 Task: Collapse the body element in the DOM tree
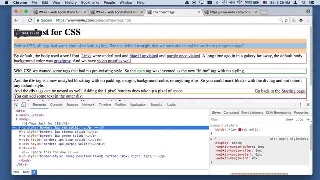[17, 119]
